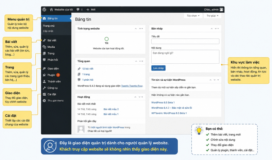Open Cập nhật submenu item

[48, 31]
